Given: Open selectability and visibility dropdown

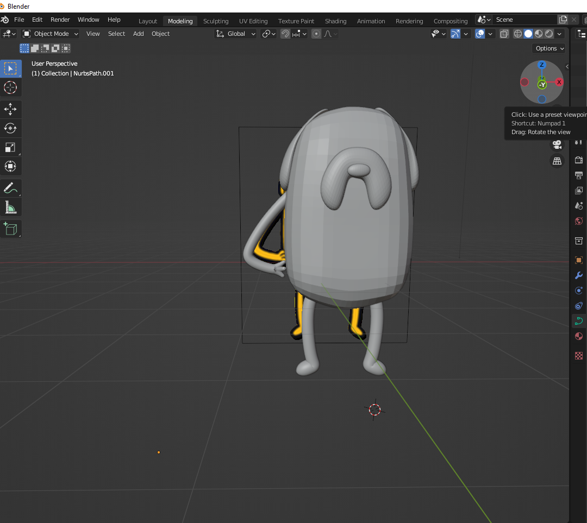Looking at the screenshot, I should [439, 34].
